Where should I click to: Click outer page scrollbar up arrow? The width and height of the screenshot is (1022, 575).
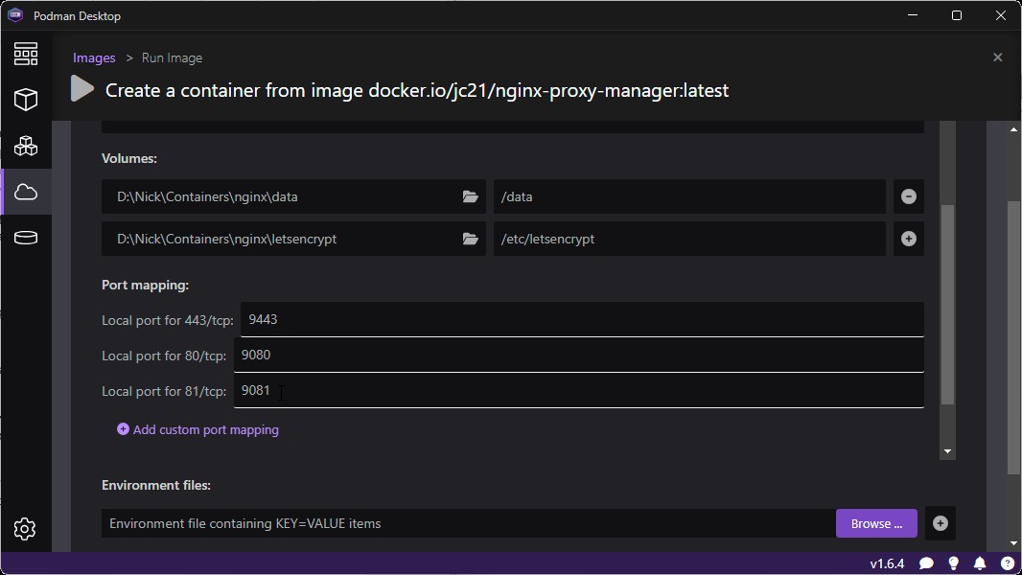pos(1013,129)
